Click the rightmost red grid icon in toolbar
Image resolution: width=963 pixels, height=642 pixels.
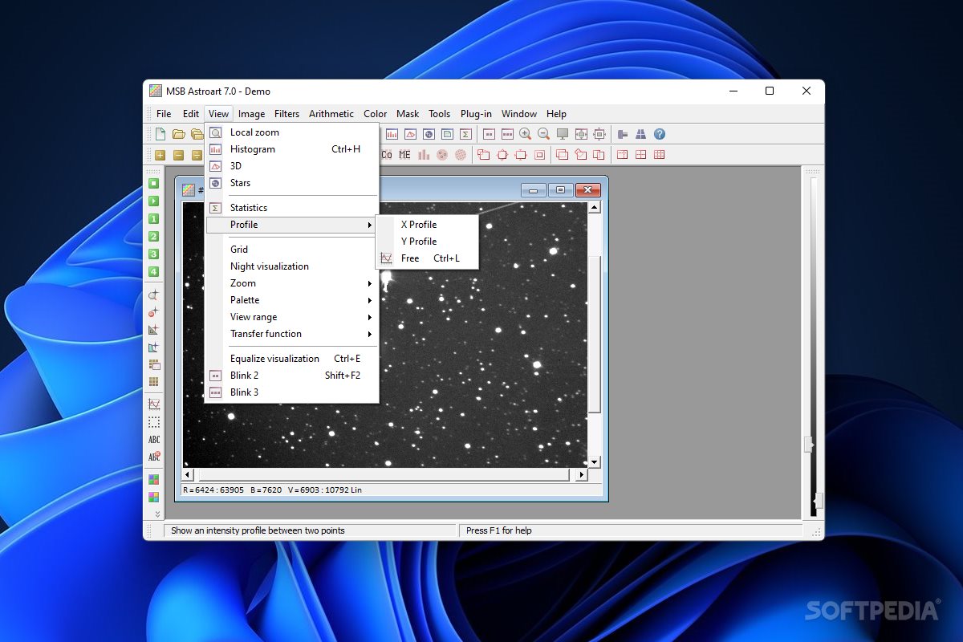coord(660,155)
